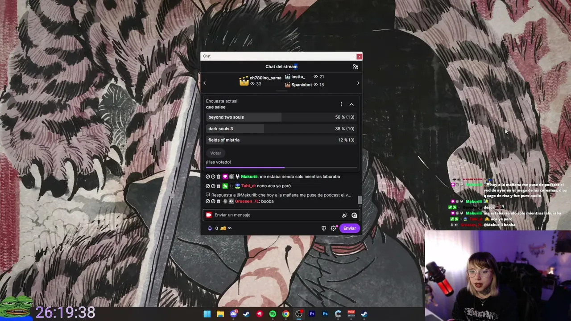Open Google Chrome from the taskbar
Viewport: 571px width, 321px height.
(285, 314)
